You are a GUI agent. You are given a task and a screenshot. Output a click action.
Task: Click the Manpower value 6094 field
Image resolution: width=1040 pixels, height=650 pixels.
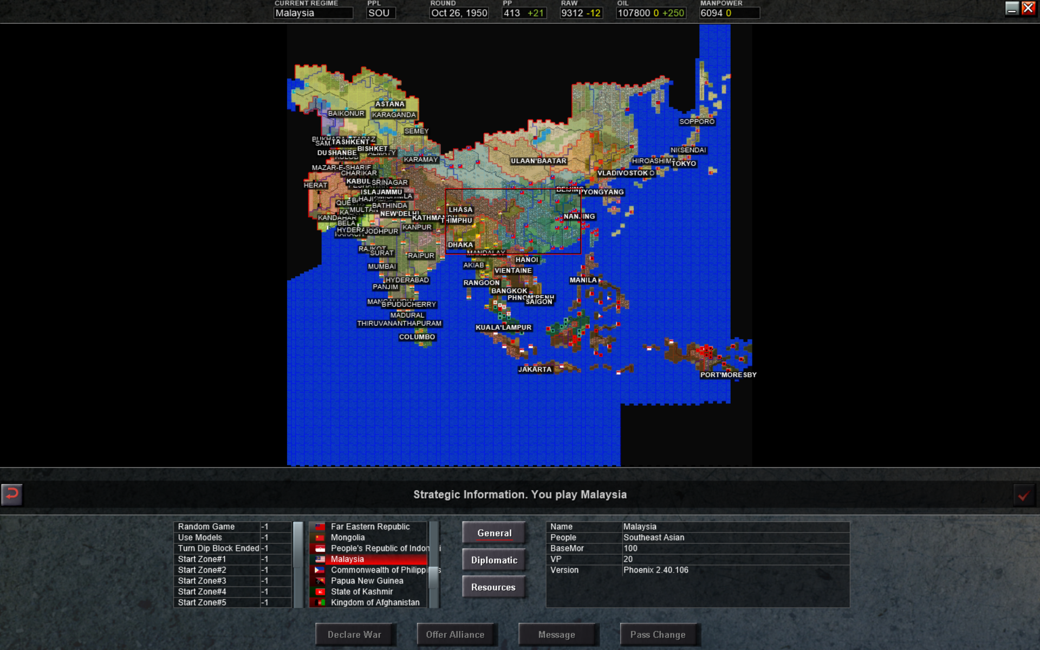pyautogui.click(x=730, y=13)
